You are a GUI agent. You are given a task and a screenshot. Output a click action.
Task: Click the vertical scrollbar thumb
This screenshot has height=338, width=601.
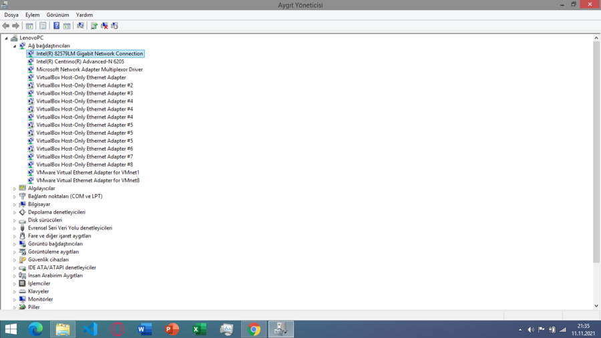point(596,152)
